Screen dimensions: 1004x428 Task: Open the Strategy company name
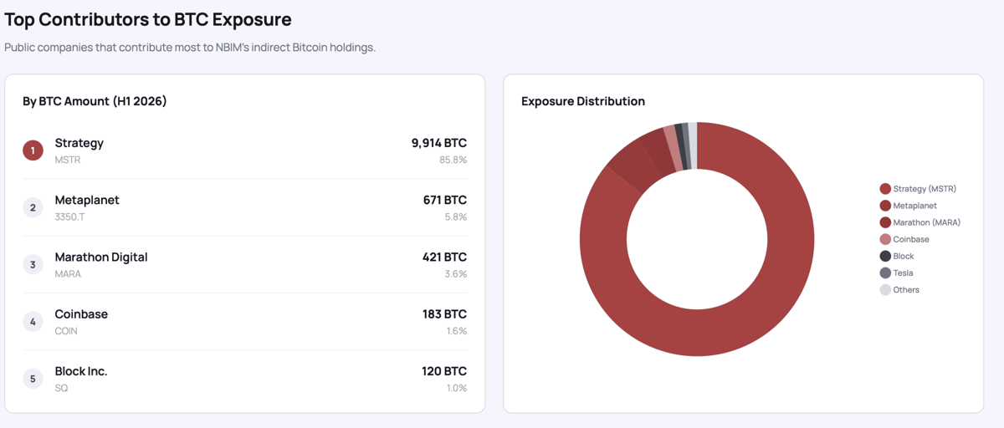click(x=79, y=143)
